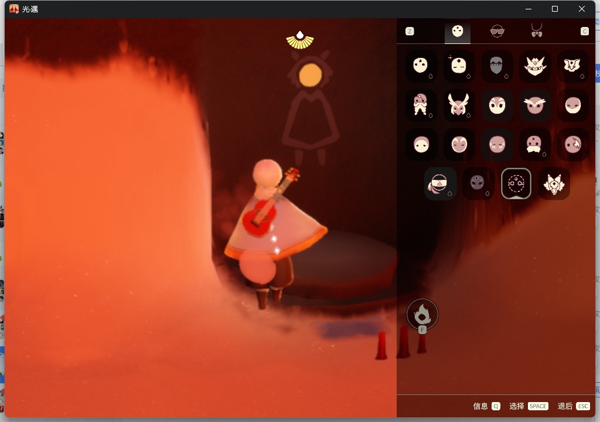600x422 pixels.
Task: Click the ESC key hint badge
Action: pyautogui.click(x=583, y=406)
